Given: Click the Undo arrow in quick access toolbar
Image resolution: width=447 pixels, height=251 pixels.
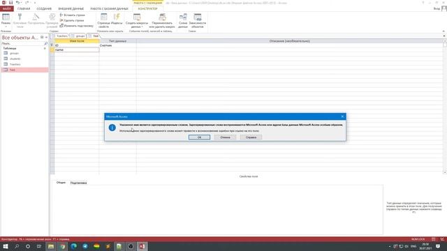Looking at the screenshot, I should click(x=17, y=3).
